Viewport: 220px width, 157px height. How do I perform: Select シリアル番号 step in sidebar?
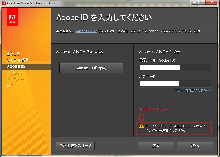(x=18, y=60)
